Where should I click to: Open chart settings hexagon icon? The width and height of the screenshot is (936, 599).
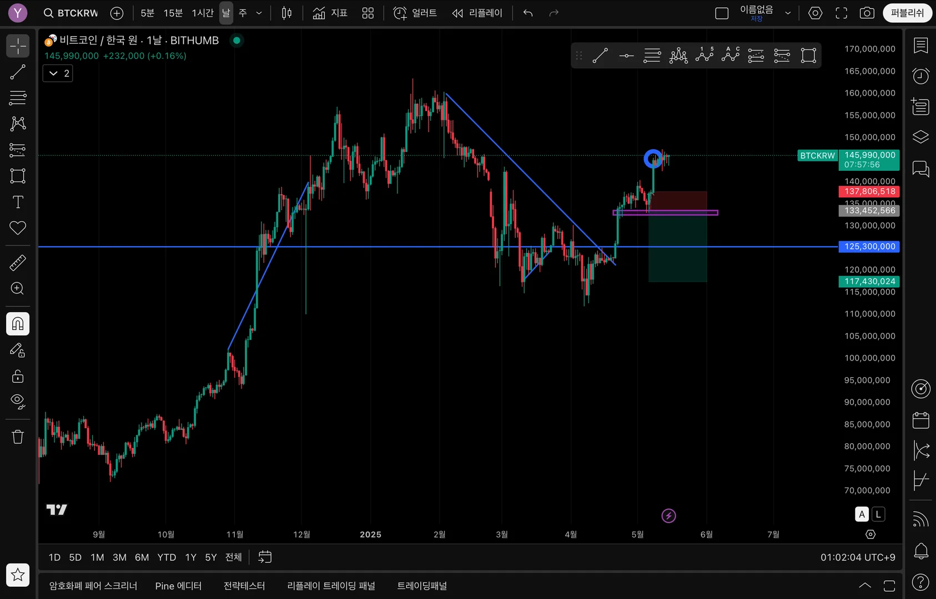(x=815, y=13)
